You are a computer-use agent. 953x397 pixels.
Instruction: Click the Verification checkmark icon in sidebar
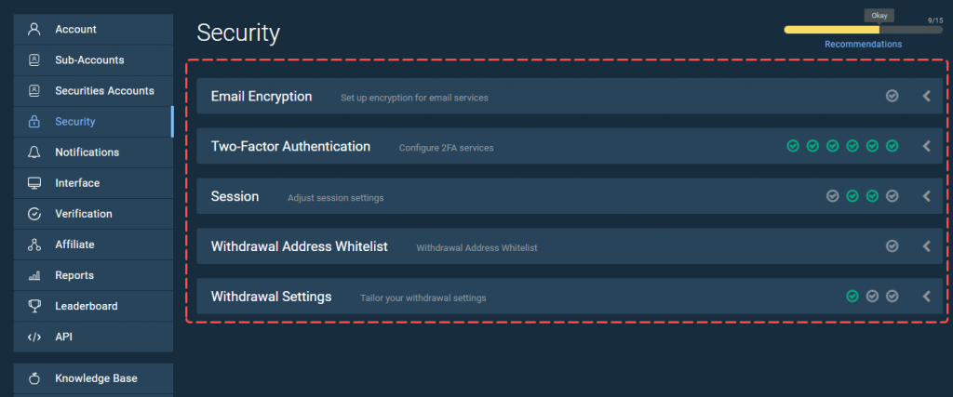coord(34,214)
